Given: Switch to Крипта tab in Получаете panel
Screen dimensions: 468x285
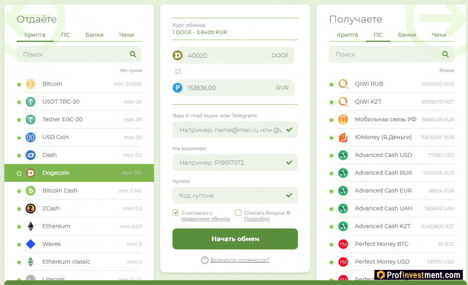Looking at the screenshot, I should (347, 35).
